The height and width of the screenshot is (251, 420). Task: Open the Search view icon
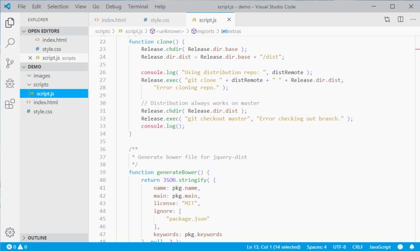pos(10,43)
